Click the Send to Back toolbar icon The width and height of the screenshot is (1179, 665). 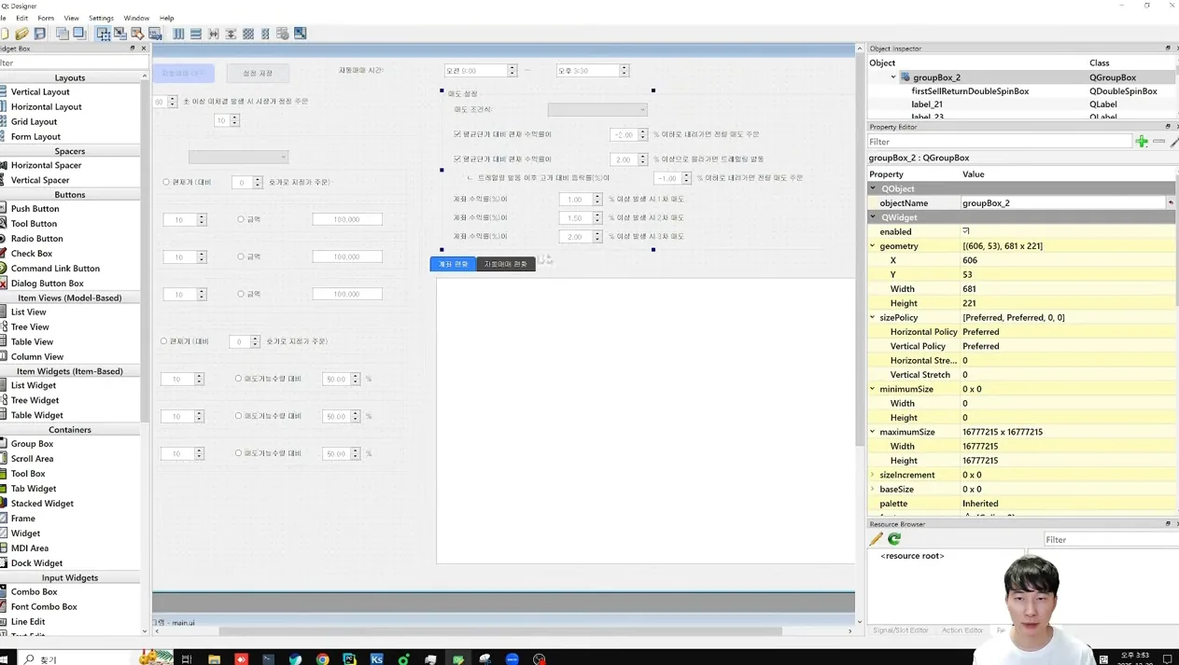[x=63, y=34]
